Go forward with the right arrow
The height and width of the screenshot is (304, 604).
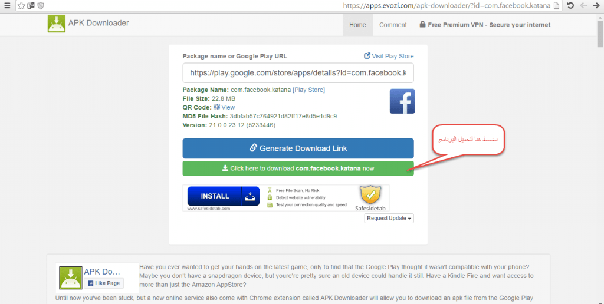click(596, 5)
